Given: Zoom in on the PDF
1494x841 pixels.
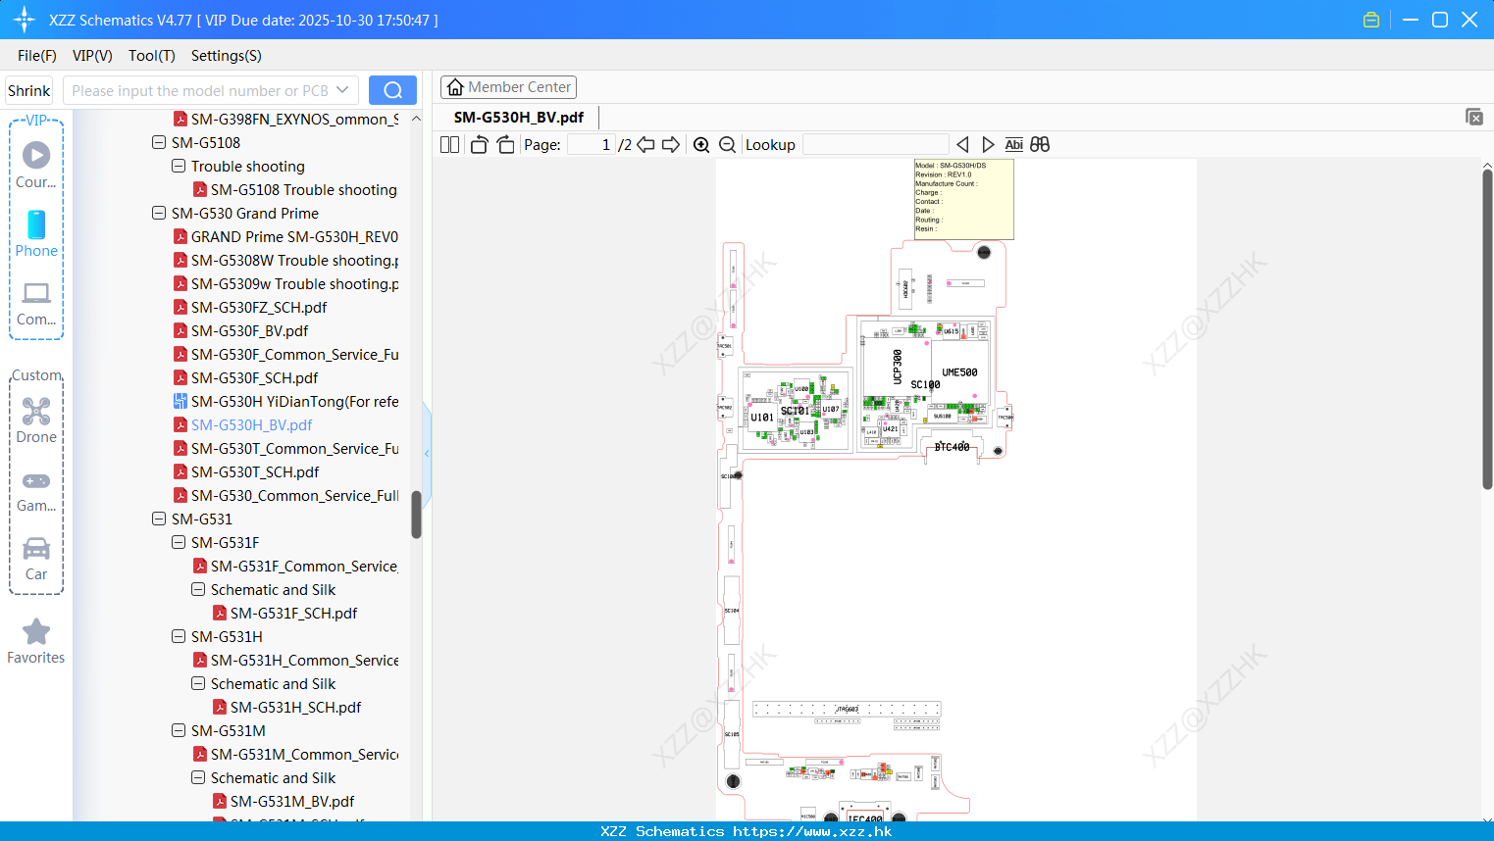Looking at the screenshot, I should [701, 145].
